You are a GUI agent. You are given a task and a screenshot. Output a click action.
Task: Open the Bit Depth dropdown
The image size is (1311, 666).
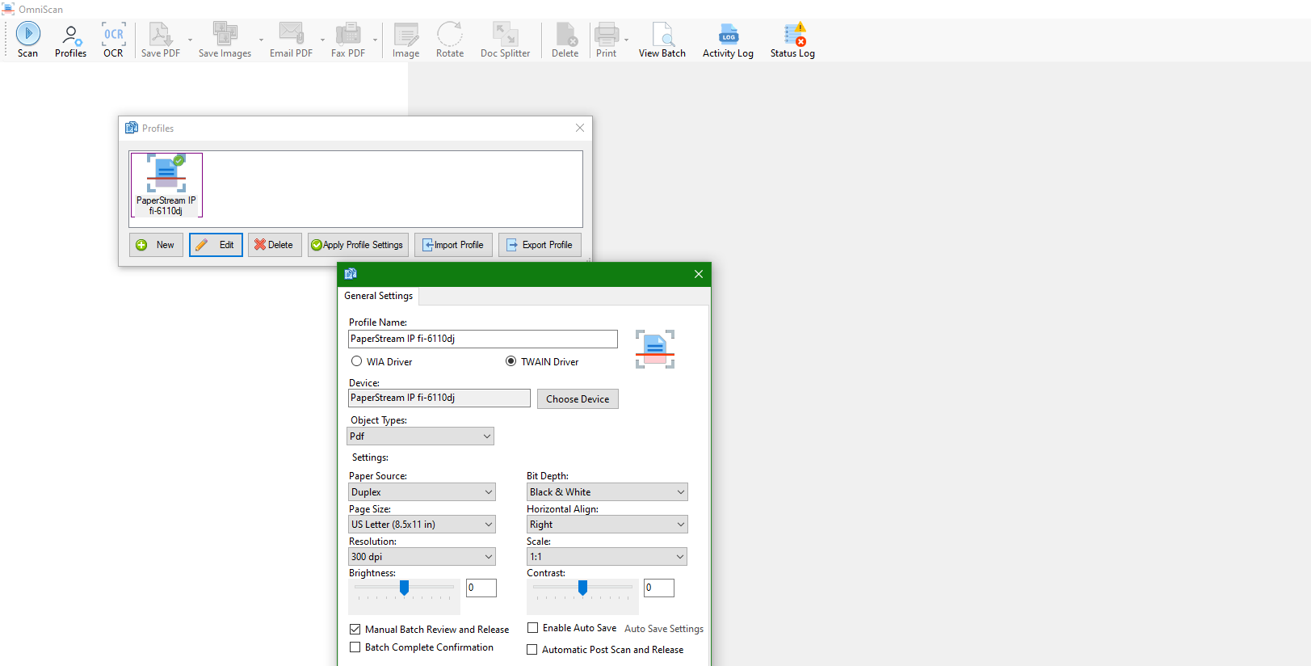607,492
